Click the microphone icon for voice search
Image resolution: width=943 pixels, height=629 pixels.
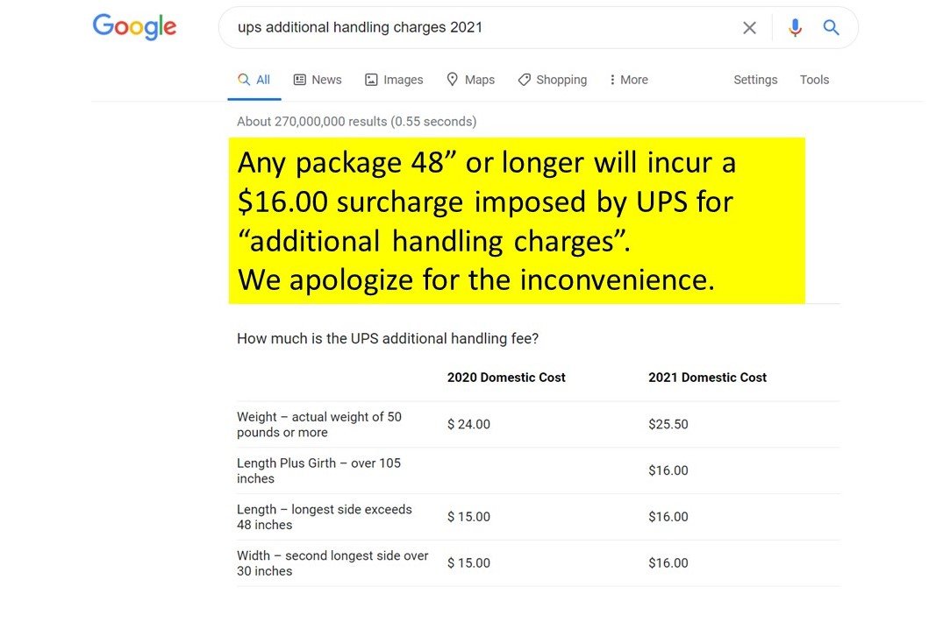795,27
